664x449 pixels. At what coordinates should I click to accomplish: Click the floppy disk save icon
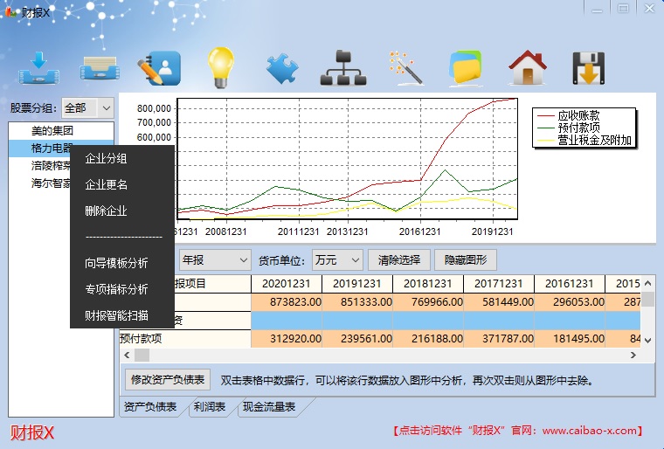coord(589,67)
